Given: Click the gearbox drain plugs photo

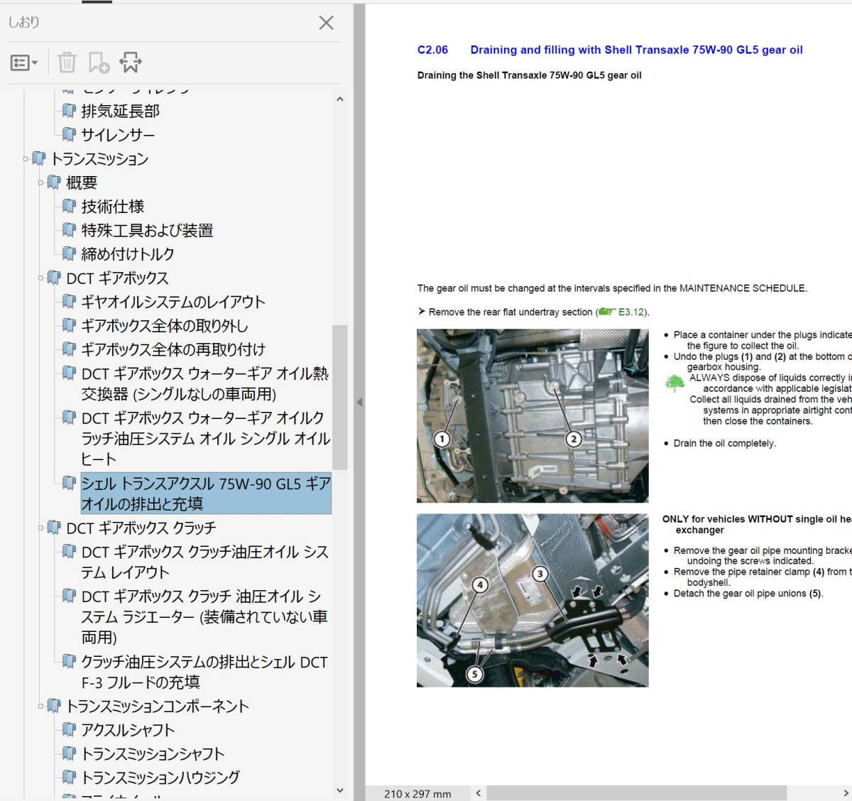Looking at the screenshot, I should pyautogui.click(x=532, y=415).
